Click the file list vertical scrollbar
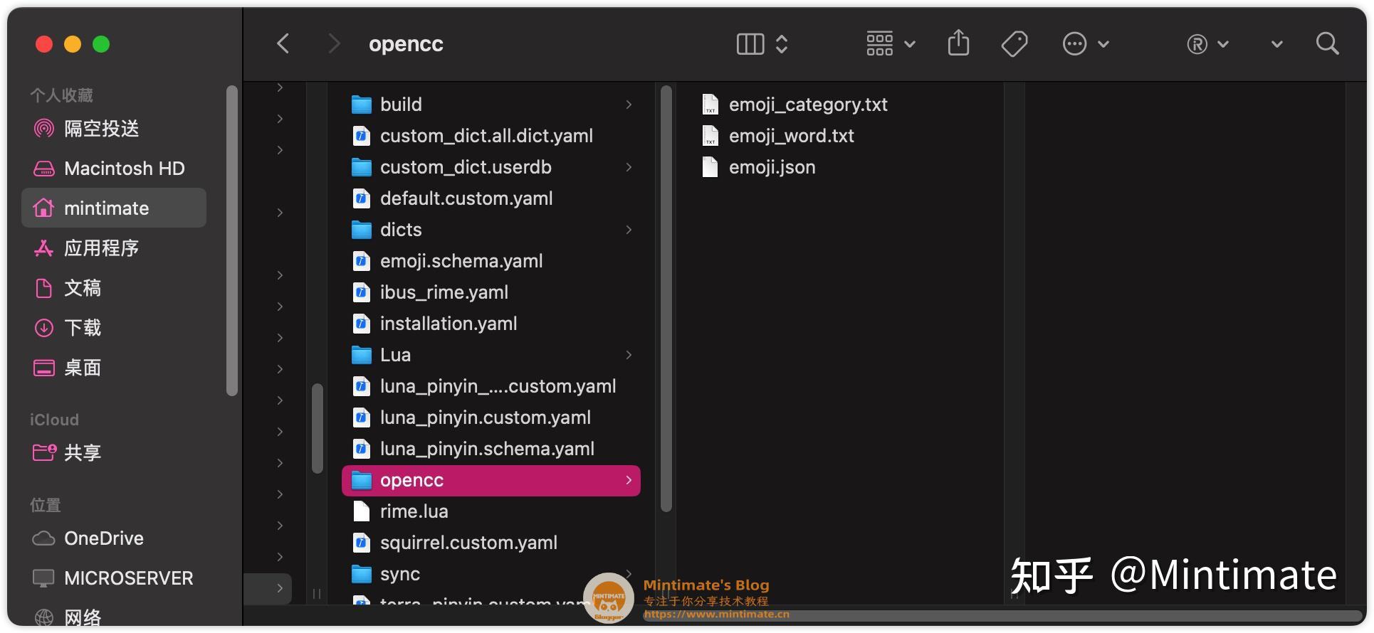Screen dimensions: 1374x633 [666, 299]
